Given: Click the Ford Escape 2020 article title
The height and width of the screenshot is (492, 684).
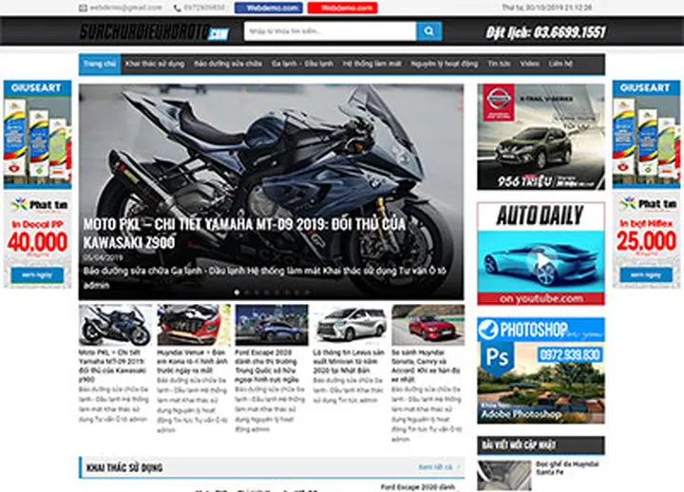Looking at the screenshot, I should coord(267,366).
